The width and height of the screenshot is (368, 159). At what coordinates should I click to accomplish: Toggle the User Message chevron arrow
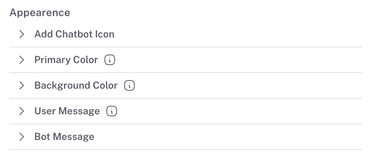[22, 111]
